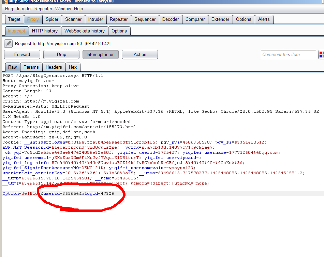324x257 pixels.
Task: Click the Content-Length: 43 header
Action: pyautogui.click(x=27, y=91)
